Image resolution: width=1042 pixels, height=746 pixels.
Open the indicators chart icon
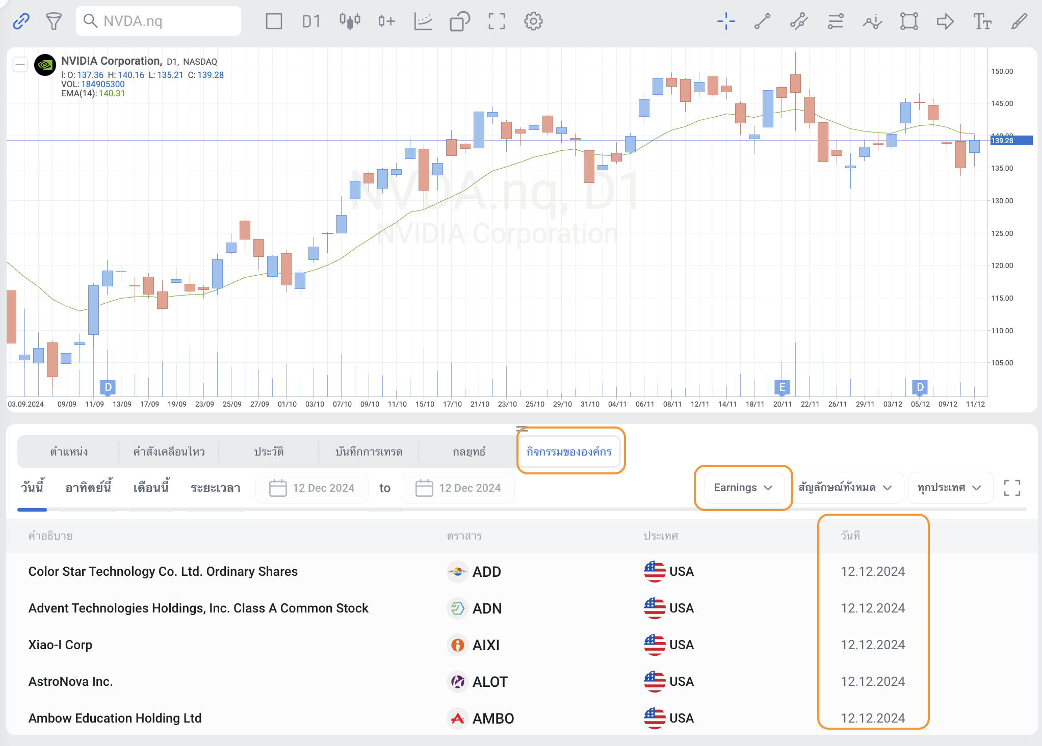pos(423,21)
